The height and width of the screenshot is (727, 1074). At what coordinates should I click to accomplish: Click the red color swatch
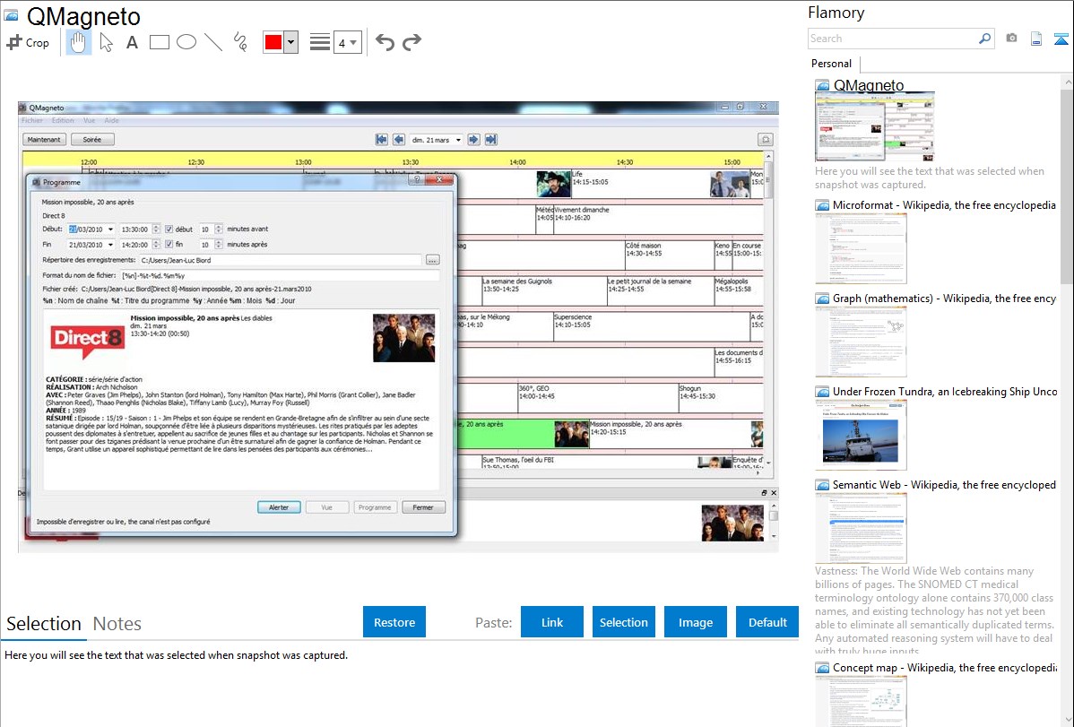273,42
